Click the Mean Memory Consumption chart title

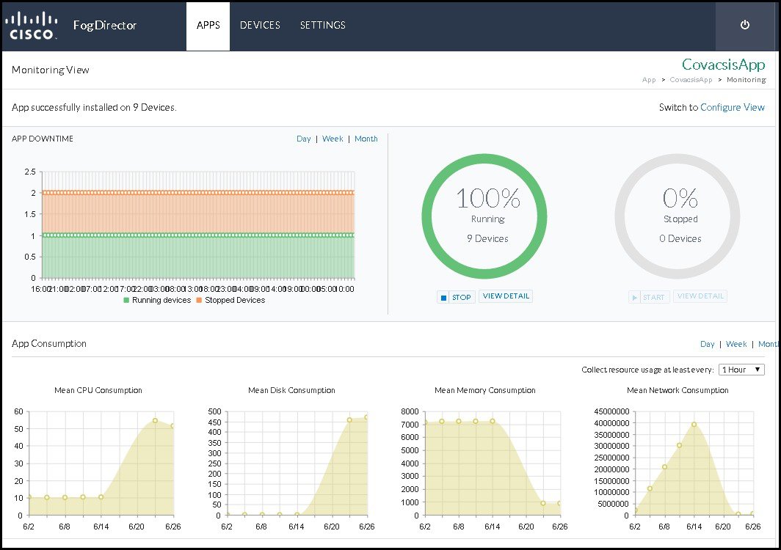tap(485, 390)
